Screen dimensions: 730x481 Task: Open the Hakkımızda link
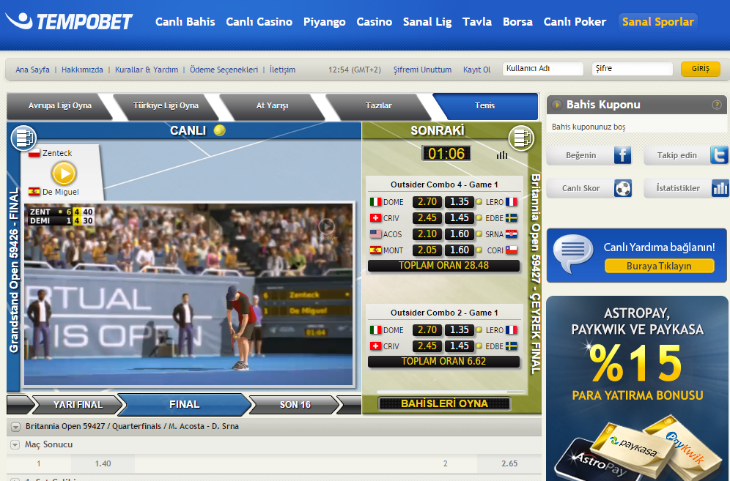(x=82, y=70)
